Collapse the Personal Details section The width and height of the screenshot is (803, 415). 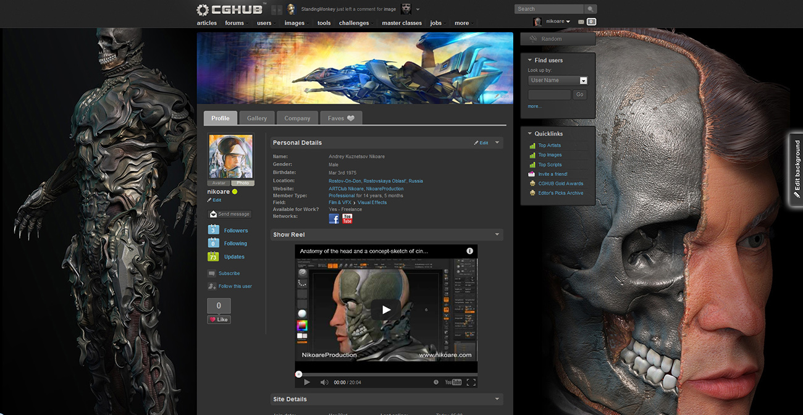[497, 143]
